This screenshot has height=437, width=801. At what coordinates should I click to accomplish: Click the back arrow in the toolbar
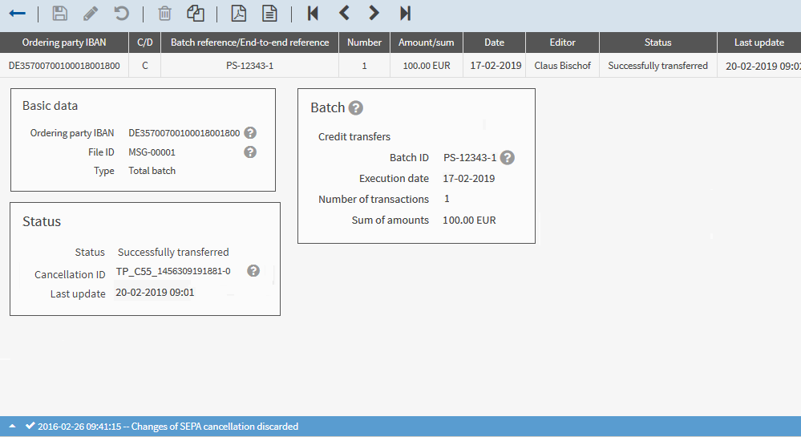17,14
